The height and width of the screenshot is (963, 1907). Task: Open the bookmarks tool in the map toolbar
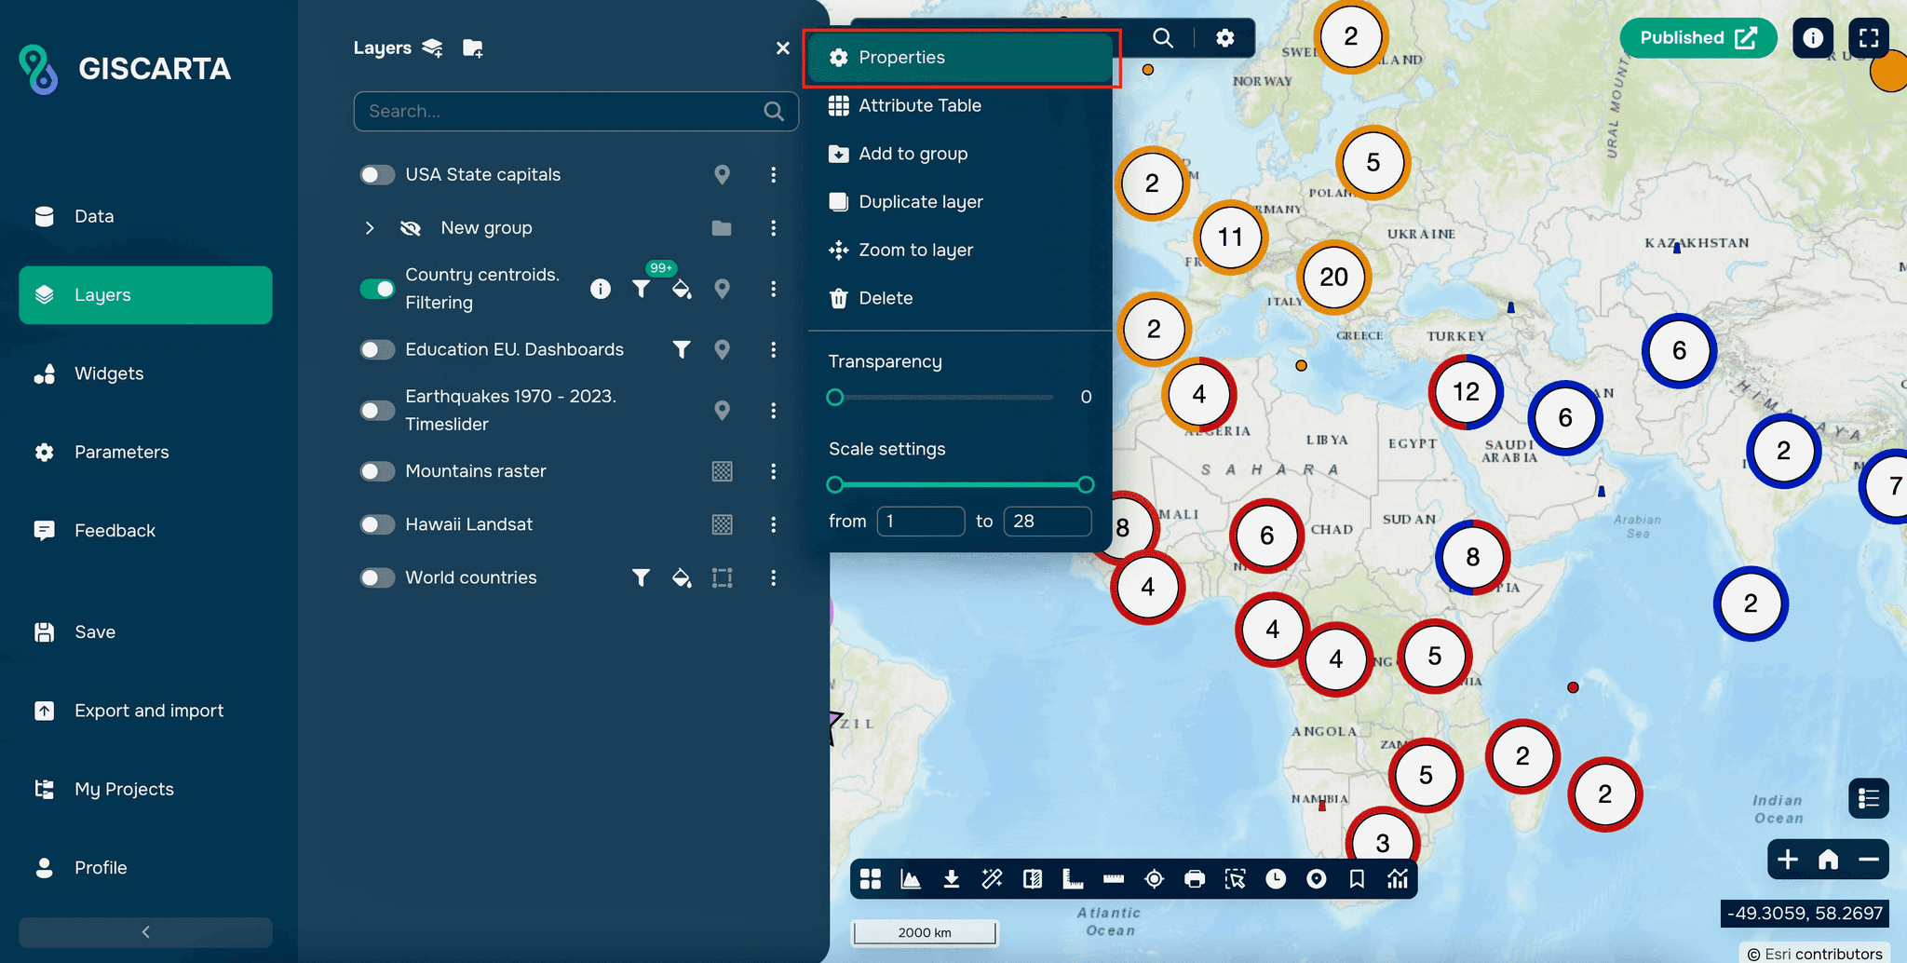tap(1356, 878)
